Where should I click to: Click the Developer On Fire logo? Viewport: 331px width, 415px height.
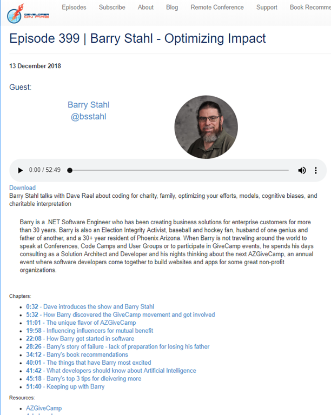(28, 14)
